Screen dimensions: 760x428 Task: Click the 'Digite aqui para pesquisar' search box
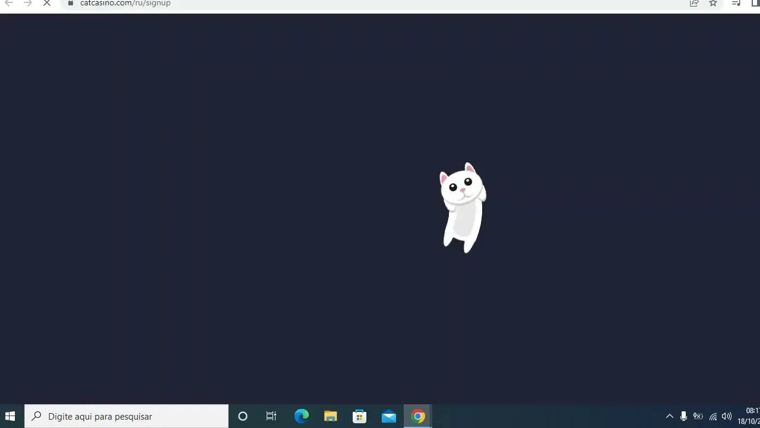coord(126,416)
